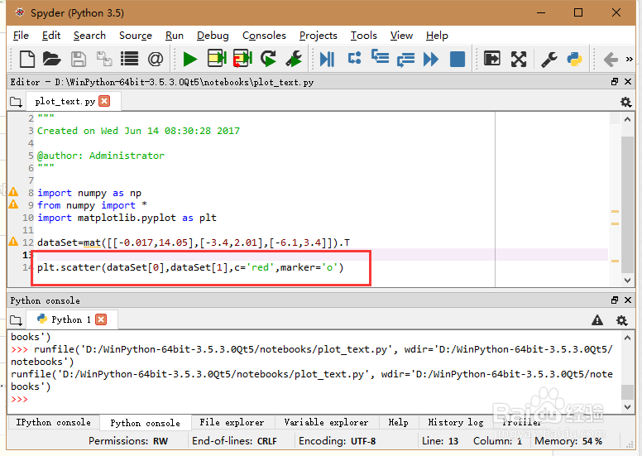
Task: Open the Source menu
Action: click(x=136, y=36)
